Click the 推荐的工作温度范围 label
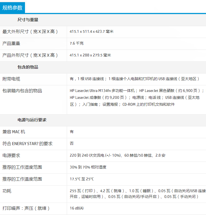Image resolution: width=206 pixels, height=215 pixels. click(x=22, y=179)
